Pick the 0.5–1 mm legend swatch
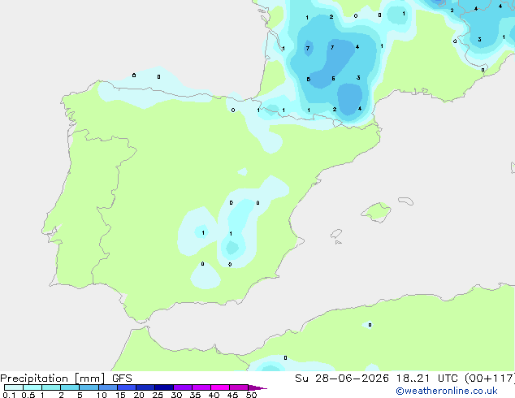Viewport: 515px width, 398px height. [32, 387]
